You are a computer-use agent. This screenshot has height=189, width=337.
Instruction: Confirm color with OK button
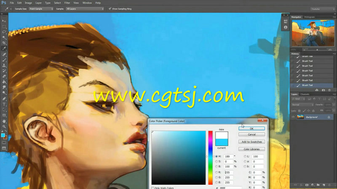(251, 129)
